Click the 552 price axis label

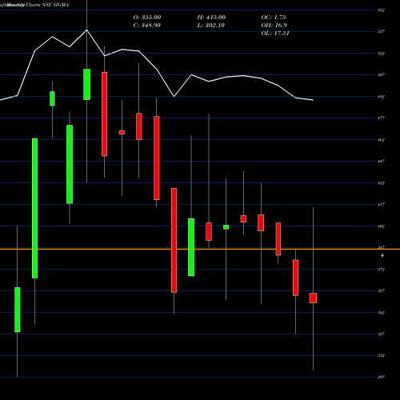point(381,10)
